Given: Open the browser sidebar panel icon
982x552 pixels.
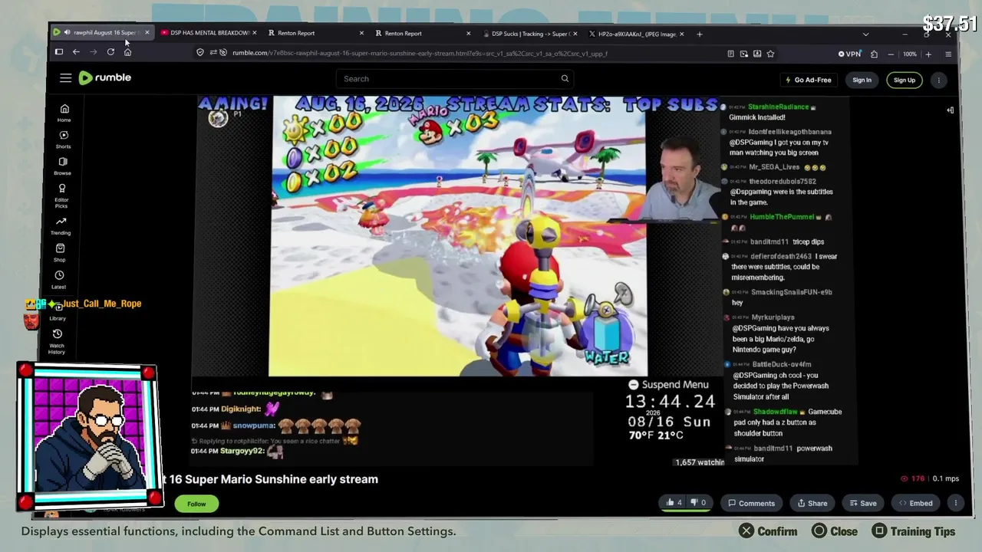Looking at the screenshot, I should (x=58, y=51).
